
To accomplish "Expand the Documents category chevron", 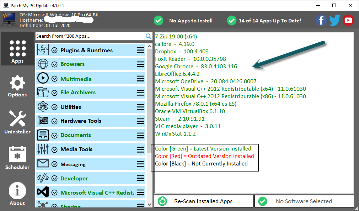I will (54, 136).
